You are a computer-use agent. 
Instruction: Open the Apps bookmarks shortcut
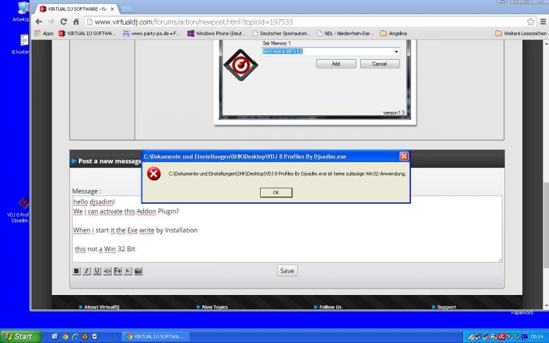coord(44,33)
